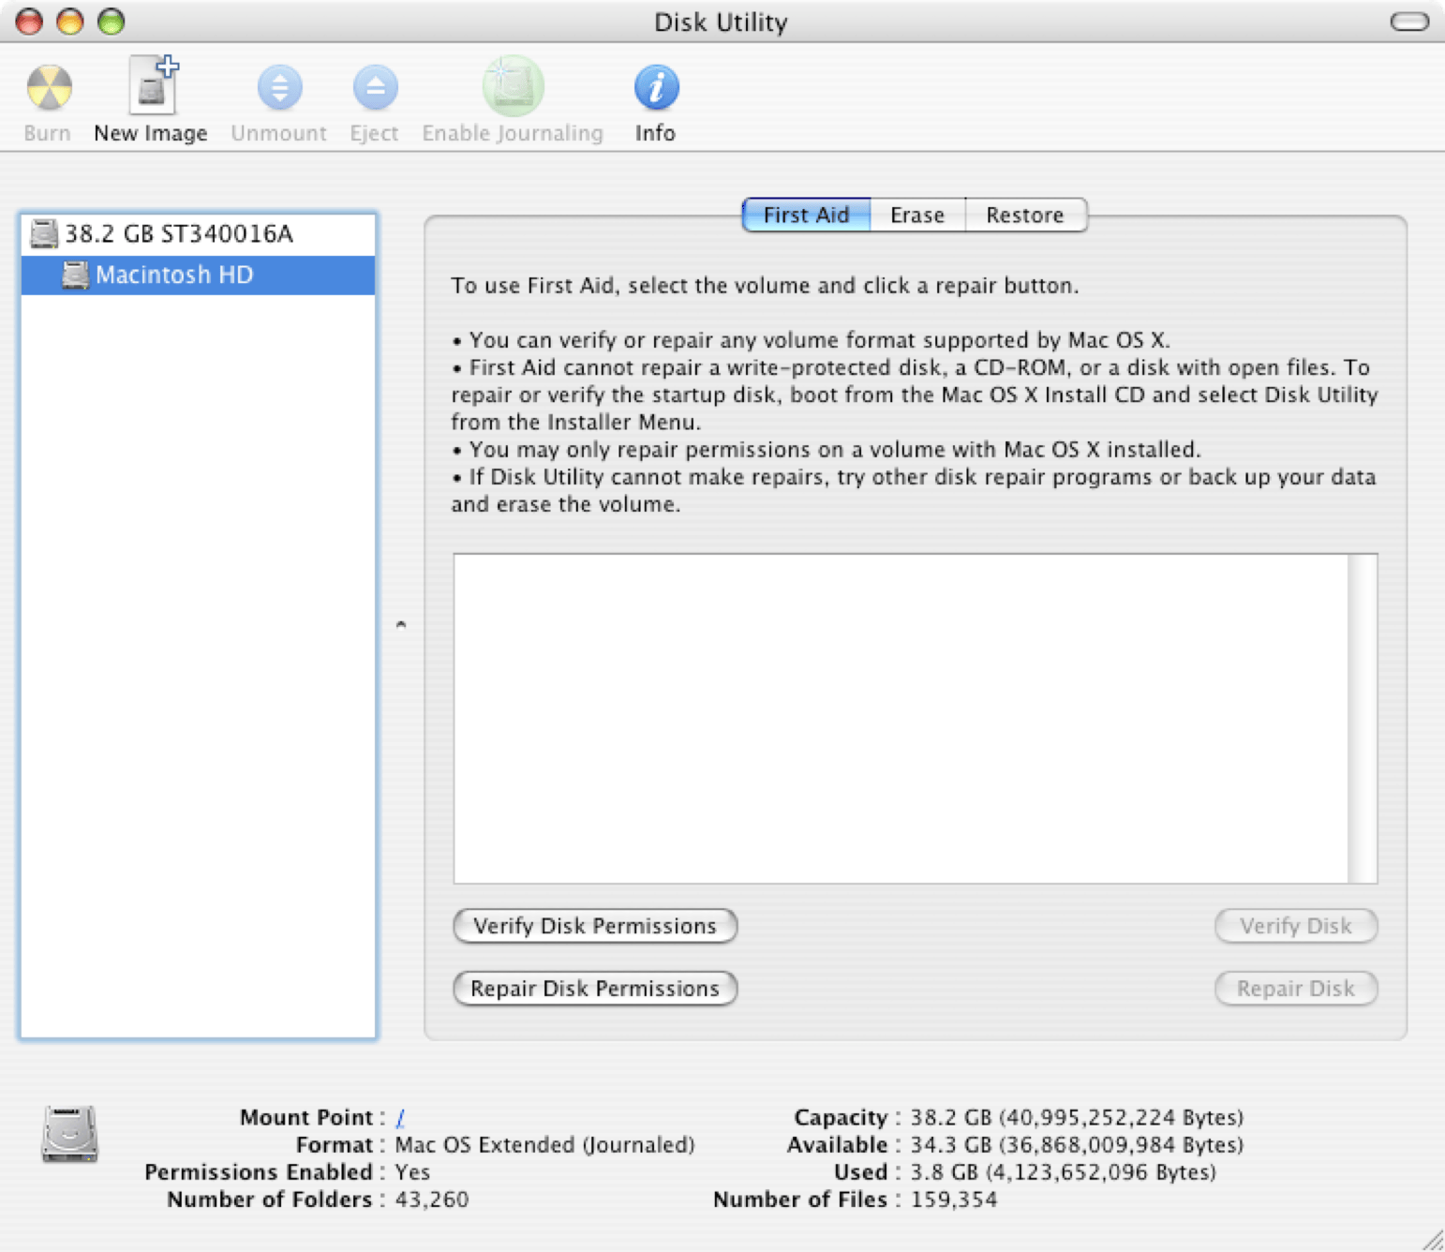Screen dimensions: 1445x1252
Task: Open the Restore tab
Action: click(x=1025, y=215)
